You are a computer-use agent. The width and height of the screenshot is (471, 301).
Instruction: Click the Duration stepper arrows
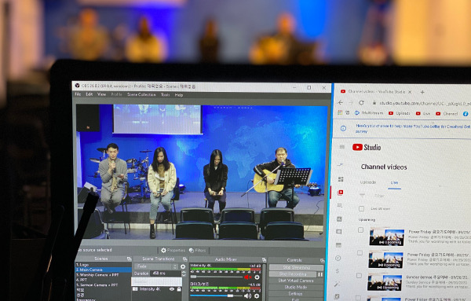184,273
